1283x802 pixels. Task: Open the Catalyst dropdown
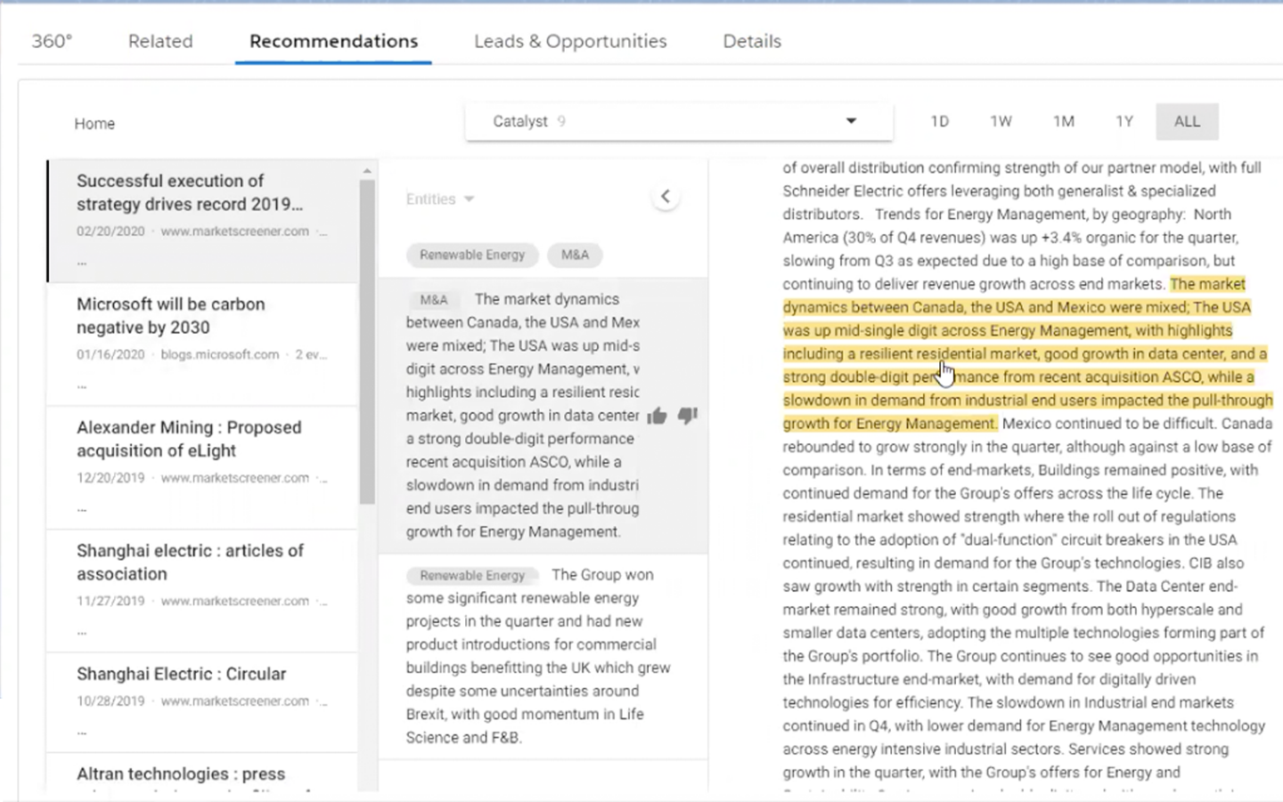pos(679,121)
